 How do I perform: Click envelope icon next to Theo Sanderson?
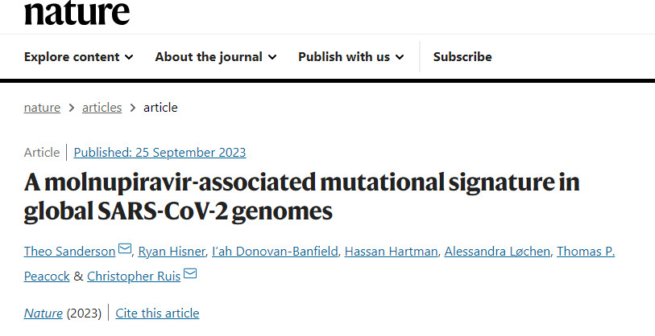125,251
